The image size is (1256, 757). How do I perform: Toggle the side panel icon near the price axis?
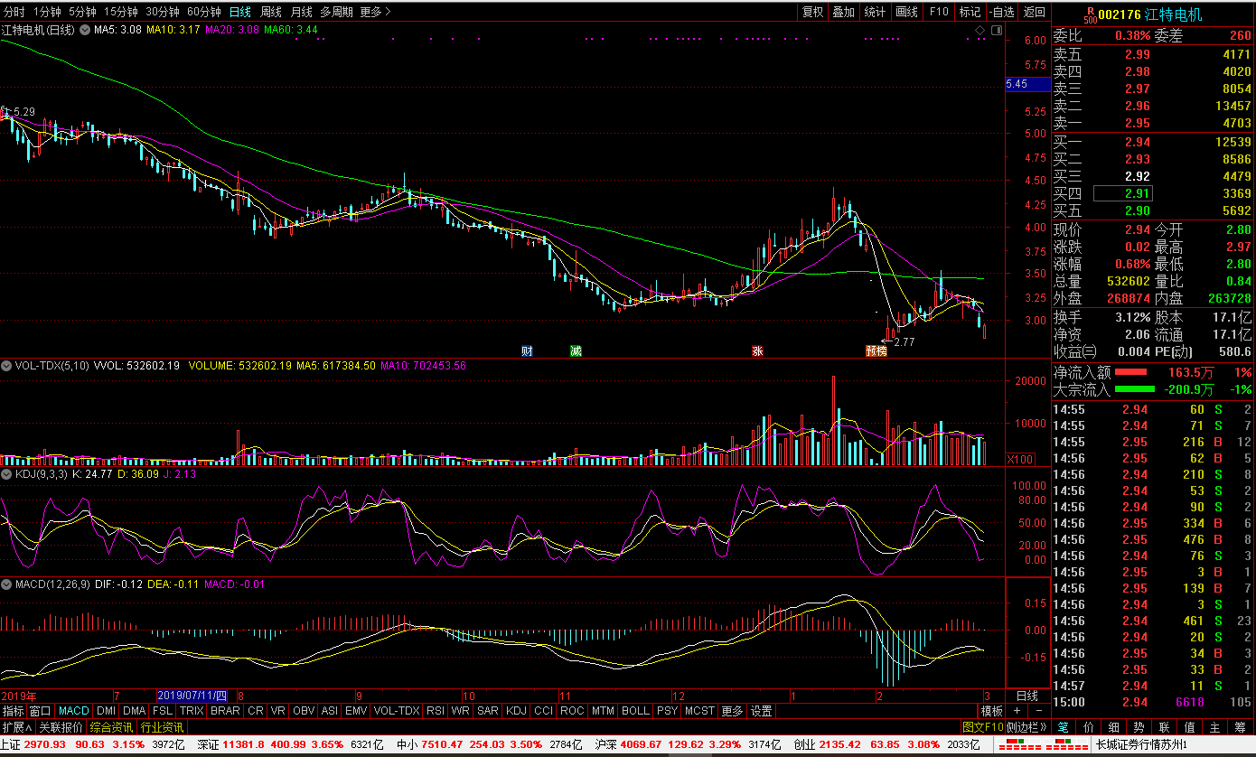click(x=996, y=31)
